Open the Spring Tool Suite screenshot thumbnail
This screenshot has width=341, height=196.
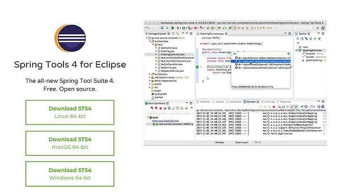[235, 83]
